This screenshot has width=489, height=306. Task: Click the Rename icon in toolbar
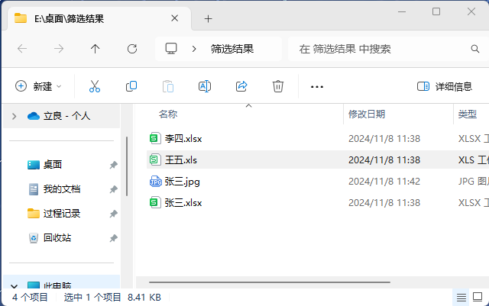pos(205,86)
